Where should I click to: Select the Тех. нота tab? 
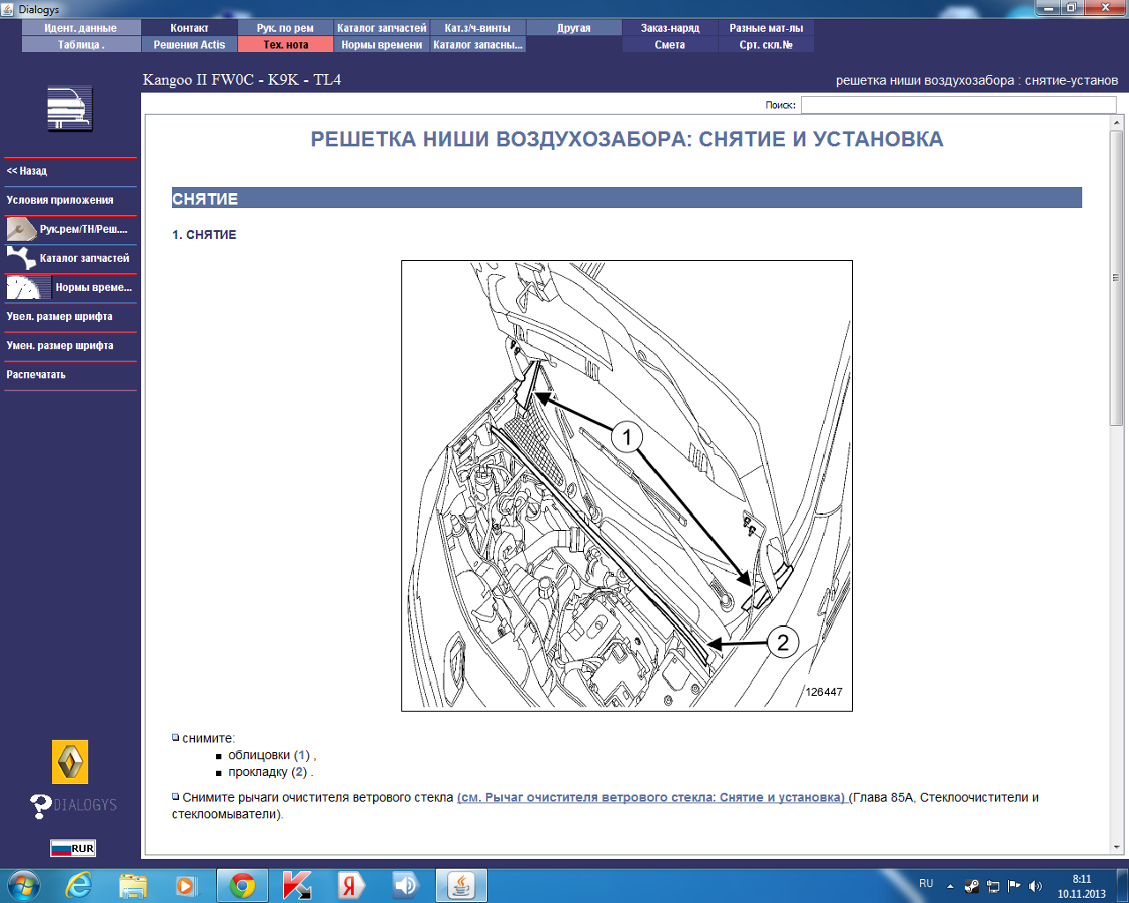click(x=286, y=45)
